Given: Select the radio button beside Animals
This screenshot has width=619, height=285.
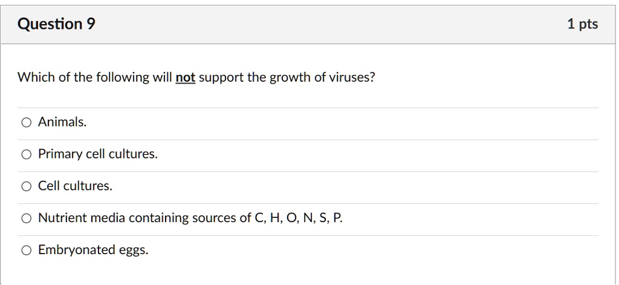Looking at the screenshot, I should [26, 123].
